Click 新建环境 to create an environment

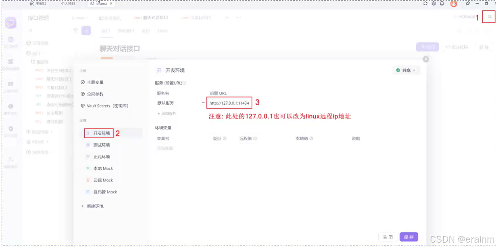[x=94, y=206]
